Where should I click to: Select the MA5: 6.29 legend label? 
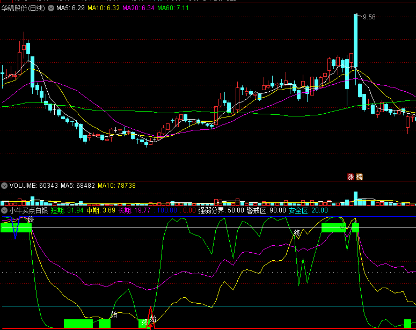tap(70, 8)
